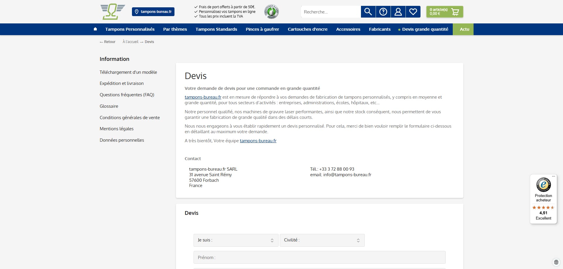Click the phone number +33 3 72 88 00 93
This screenshot has height=269, width=563.
[337, 169]
